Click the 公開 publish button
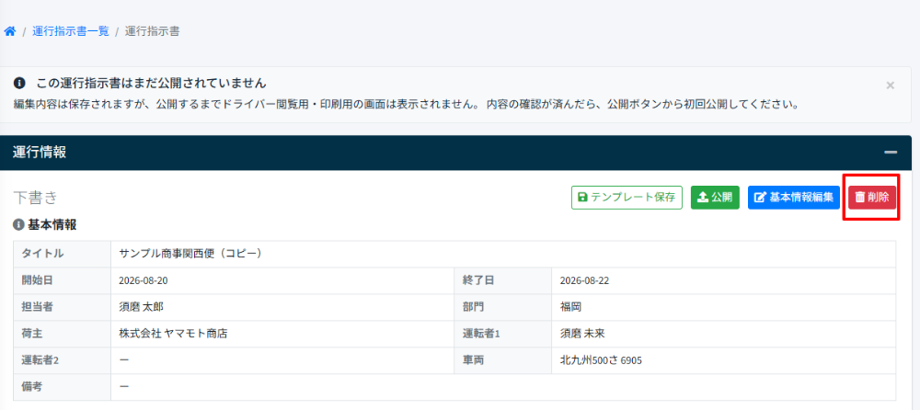The height and width of the screenshot is (410, 920). pyautogui.click(x=715, y=198)
